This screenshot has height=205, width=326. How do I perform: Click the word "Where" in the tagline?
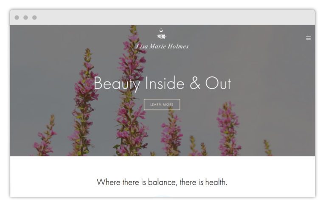(x=109, y=182)
